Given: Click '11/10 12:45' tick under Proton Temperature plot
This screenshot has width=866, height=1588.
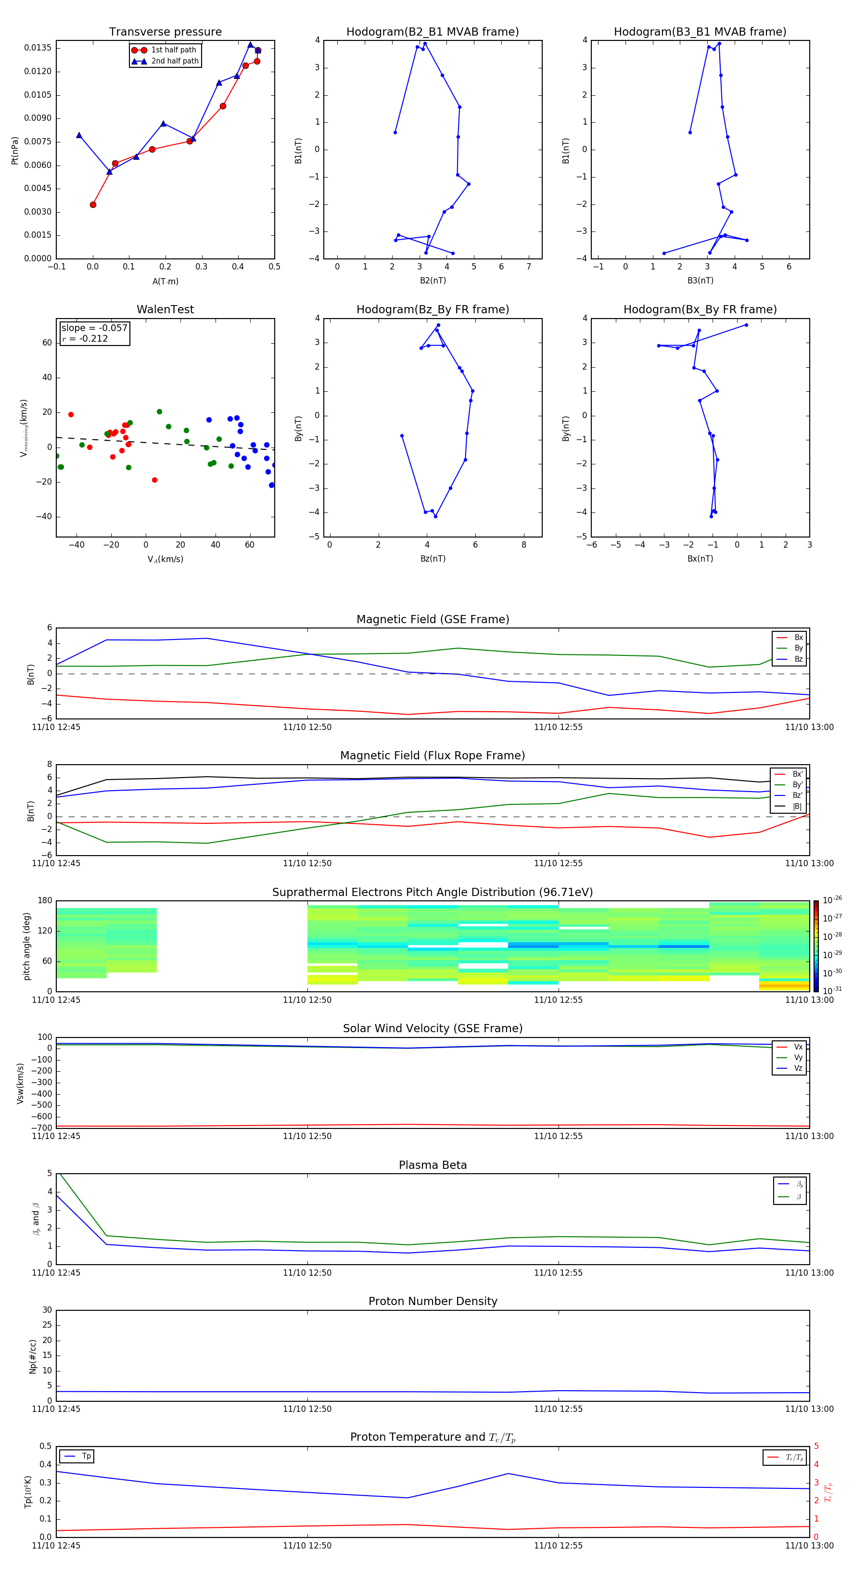Looking at the screenshot, I should pyautogui.click(x=56, y=1546).
